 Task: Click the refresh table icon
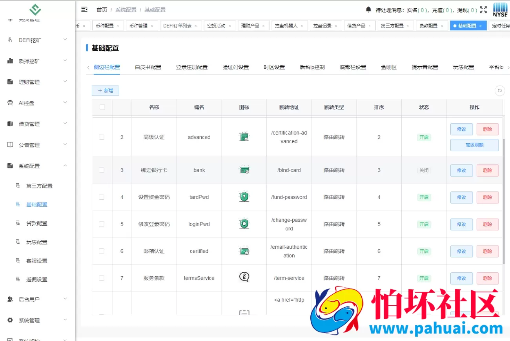click(x=500, y=91)
